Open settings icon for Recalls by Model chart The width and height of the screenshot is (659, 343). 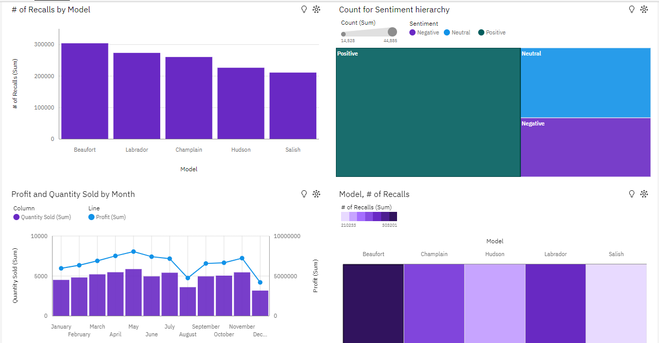[316, 9]
